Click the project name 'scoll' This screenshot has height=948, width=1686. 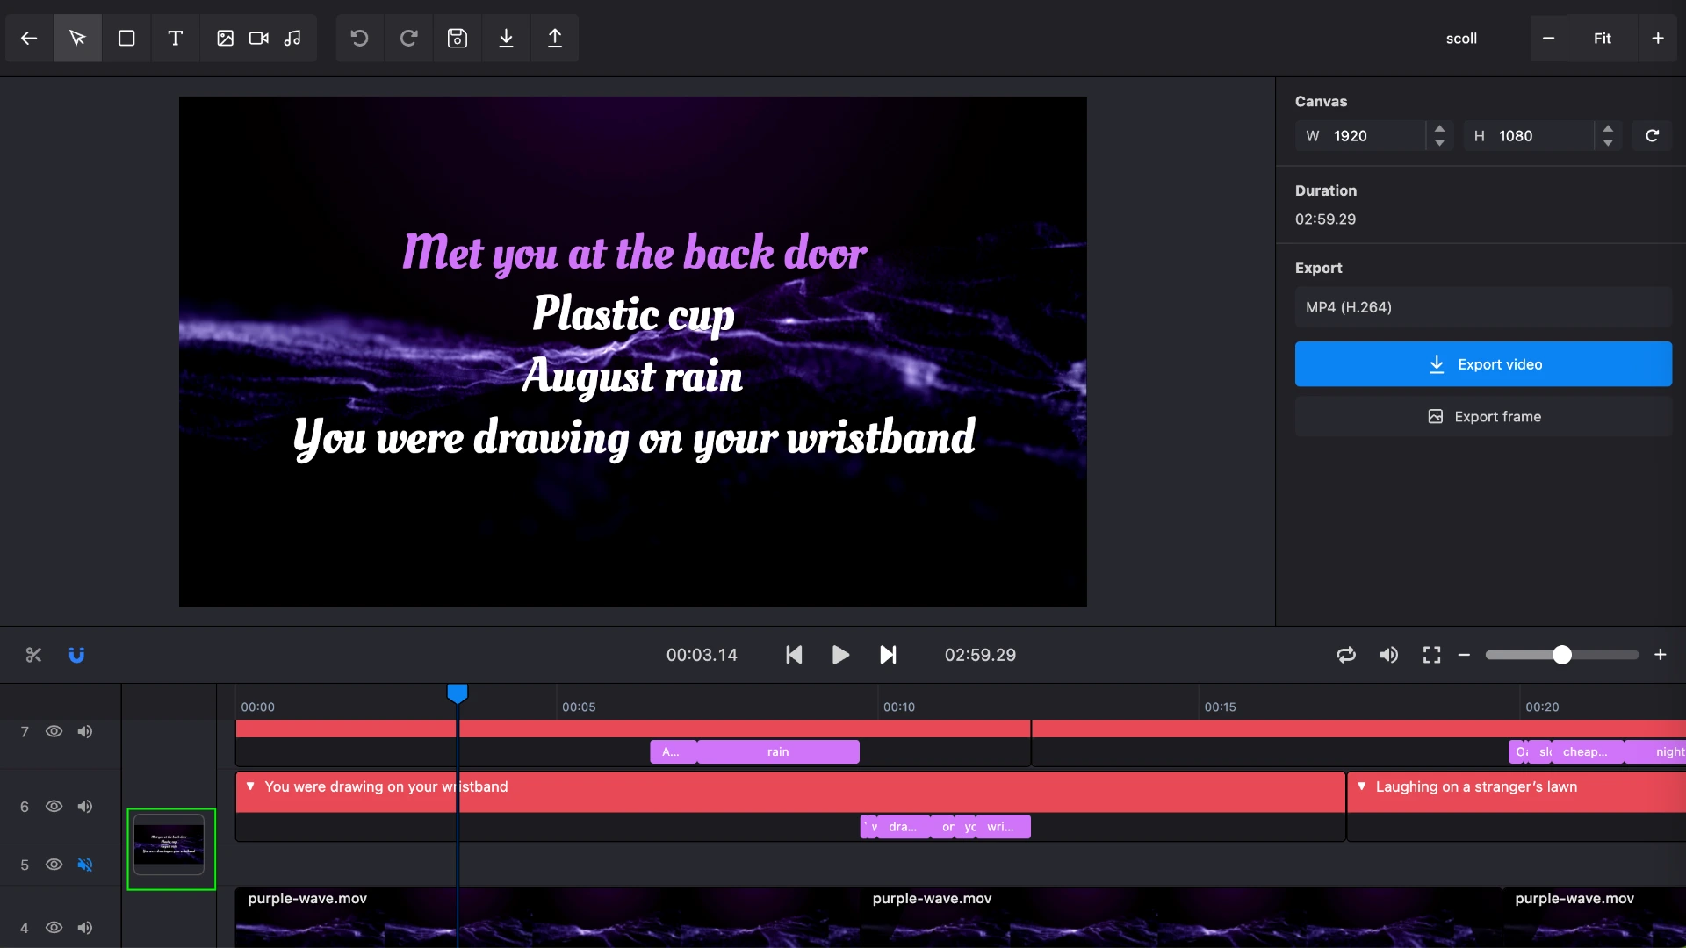click(x=1461, y=39)
